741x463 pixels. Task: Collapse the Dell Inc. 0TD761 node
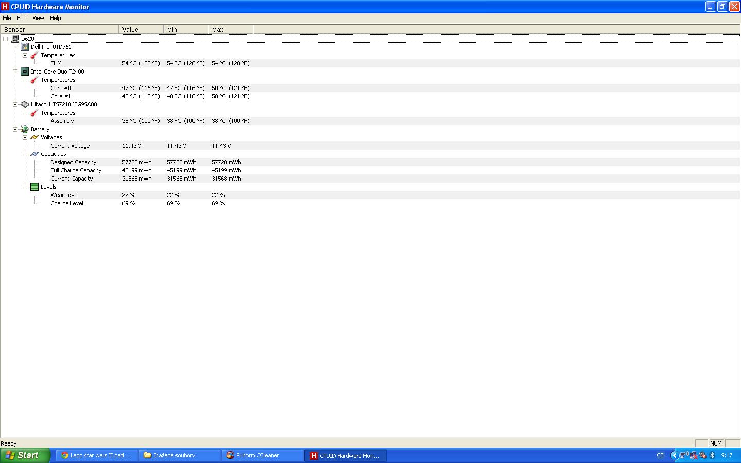tap(15, 47)
